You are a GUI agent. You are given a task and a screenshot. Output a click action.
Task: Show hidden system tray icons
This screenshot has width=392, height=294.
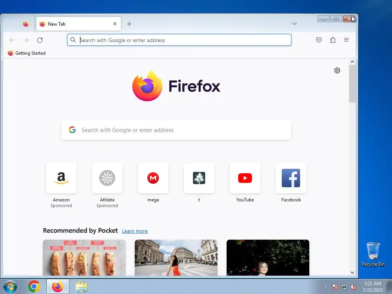pyautogui.click(x=325, y=287)
